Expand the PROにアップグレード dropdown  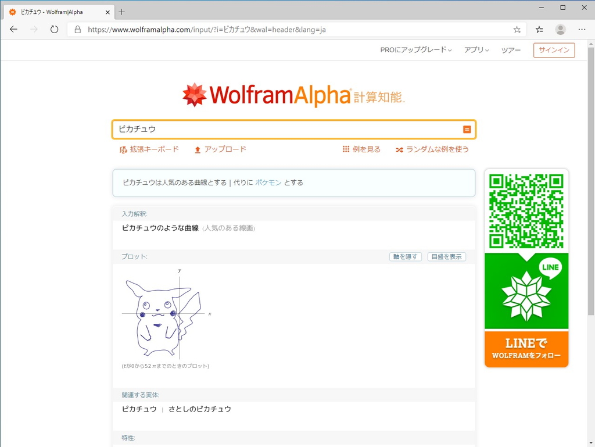tap(416, 50)
